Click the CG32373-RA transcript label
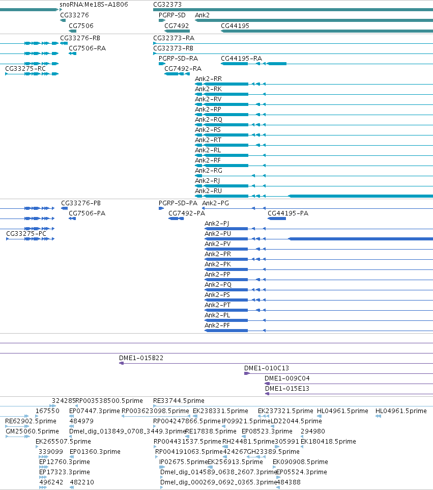Screen dimensions: 433x490 (174, 38)
